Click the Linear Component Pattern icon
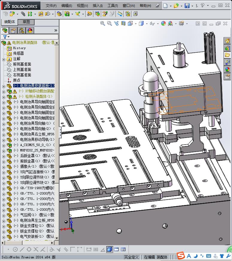Screen dimensions: 232x261 tap(30, 14)
